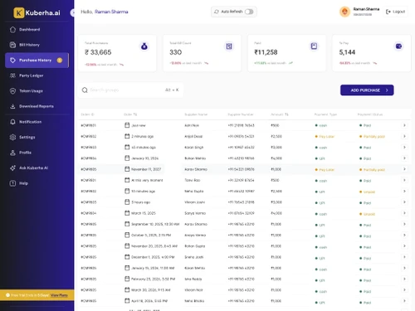Screen dimensions: 415x311
Task: Click the calendar icon beside '5 hours ago'
Action: (x=127, y=202)
